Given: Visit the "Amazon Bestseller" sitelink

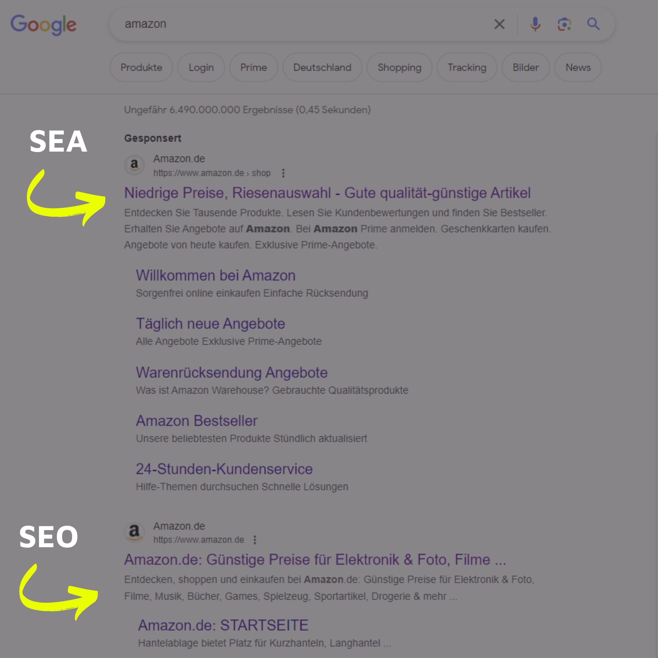Looking at the screenshot, I should coord(197,421).
